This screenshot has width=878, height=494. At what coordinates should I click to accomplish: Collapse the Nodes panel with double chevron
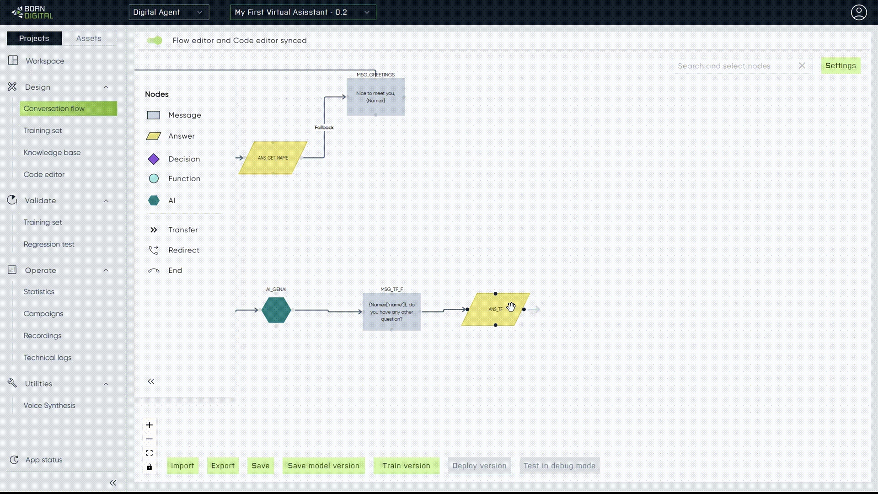point(151,381)
